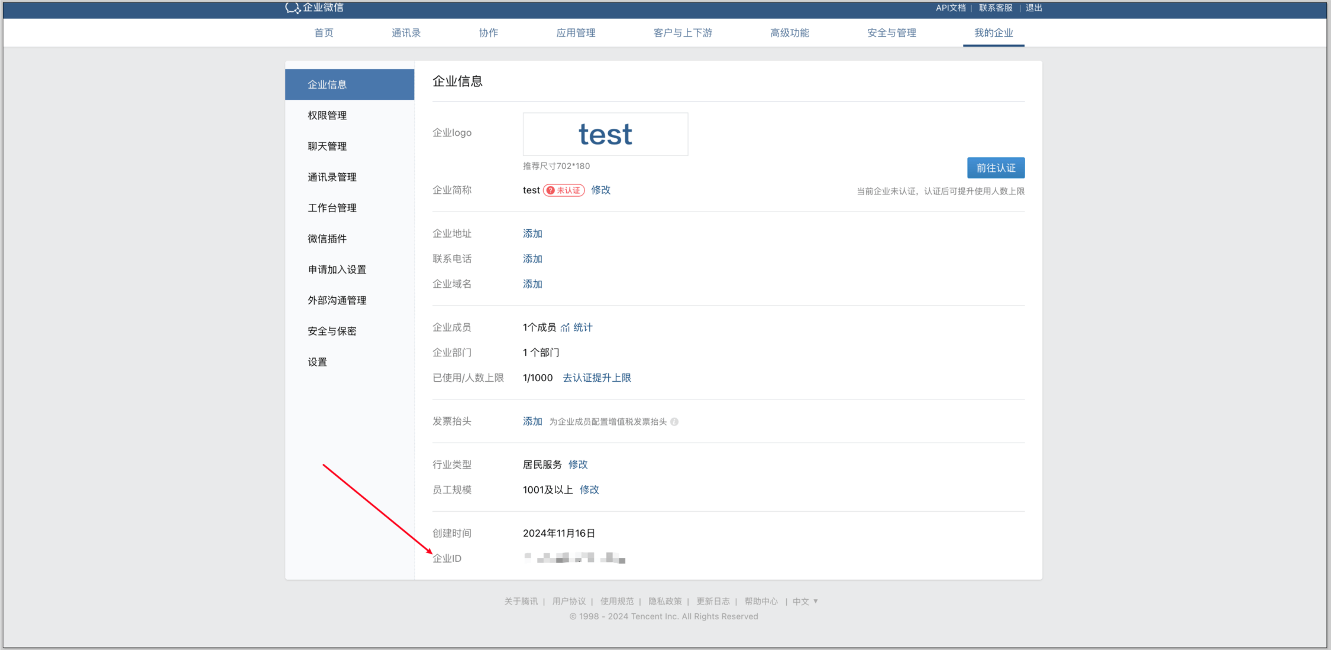Click the WeCom logo icon in header
Image resolution: width=1331 pixels, height=650 pixels.
pyautogui.click(x=292, y=8)
